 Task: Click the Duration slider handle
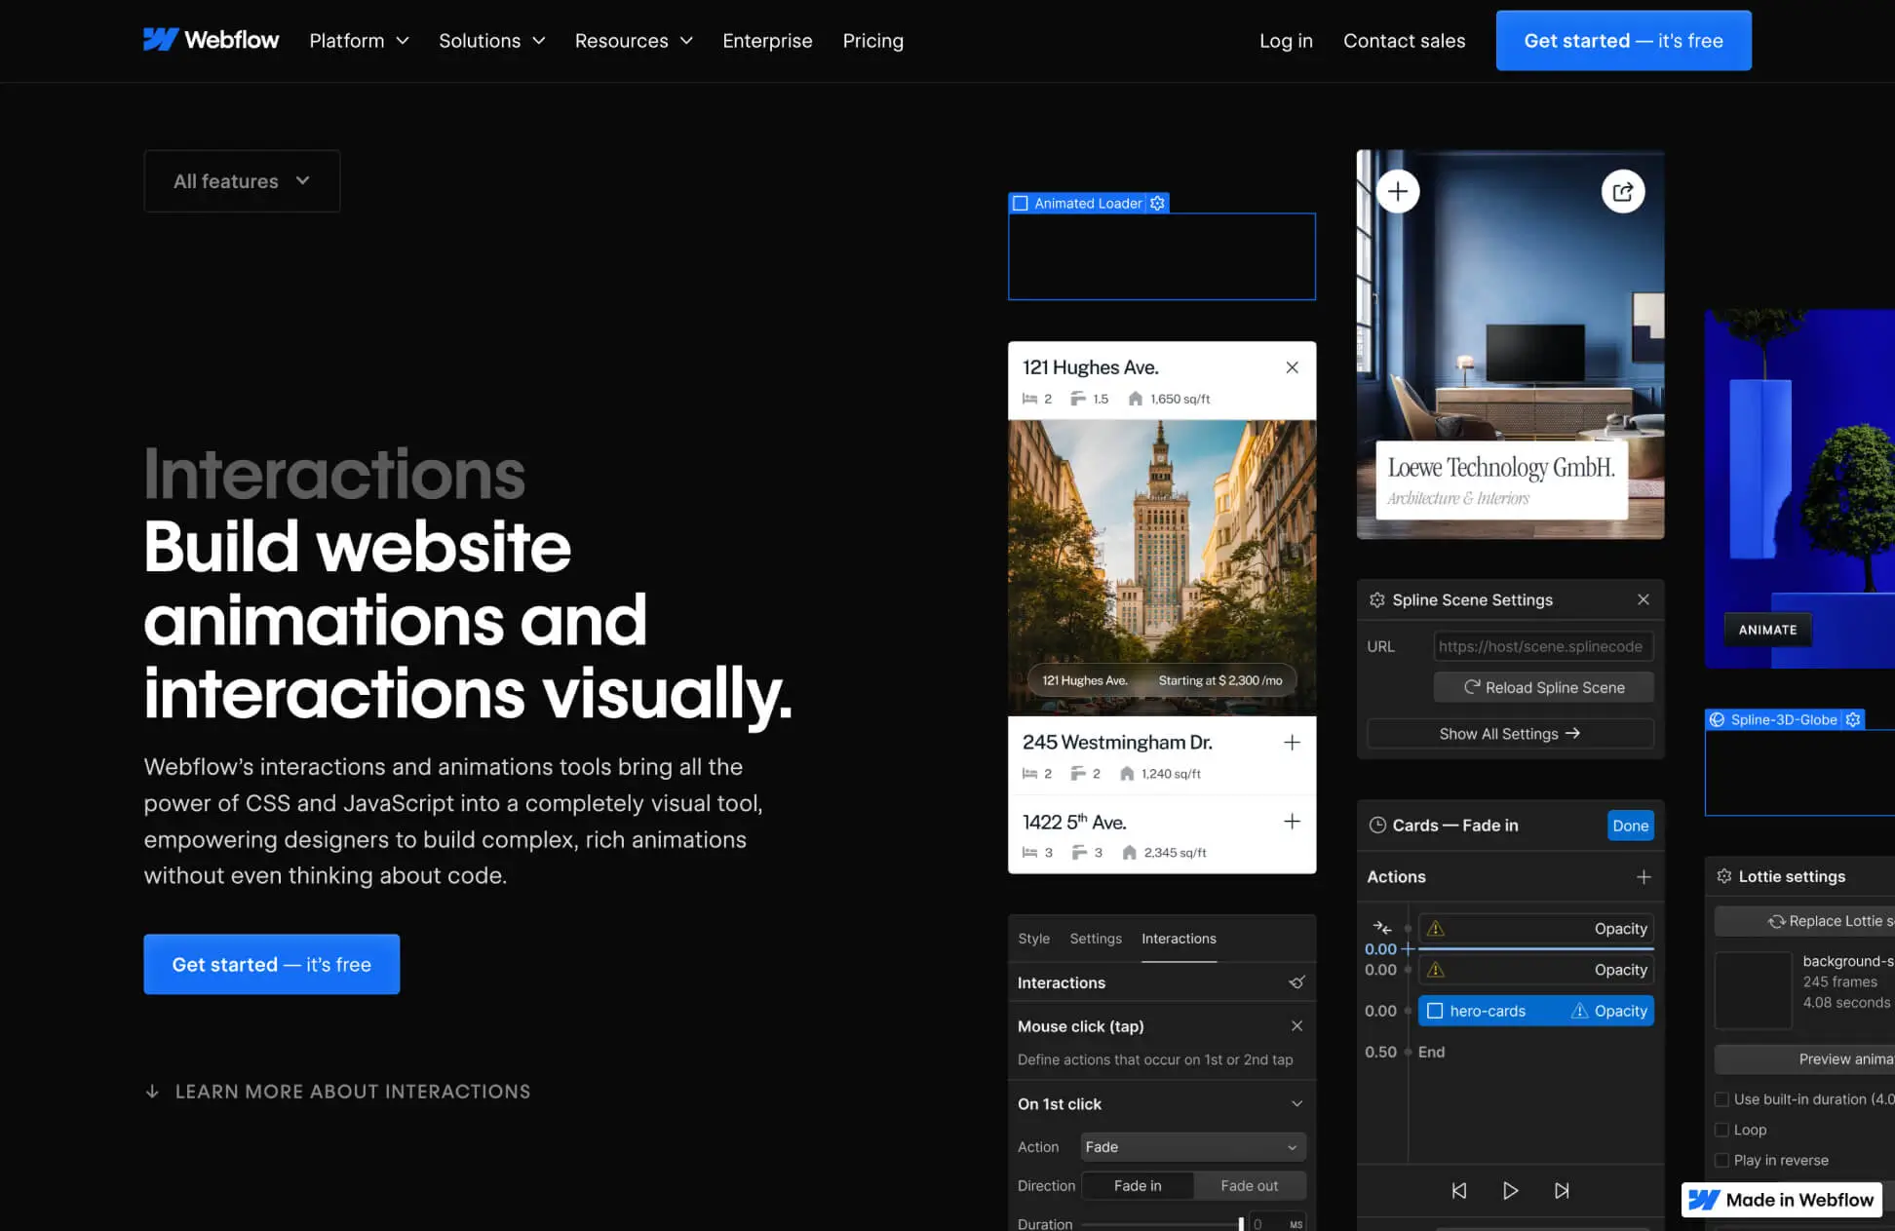point(1241,1224)
